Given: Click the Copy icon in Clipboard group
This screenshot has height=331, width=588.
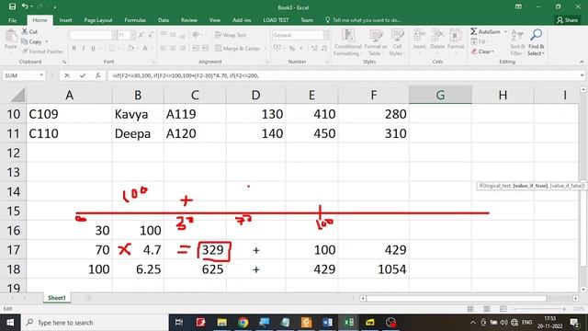Looking at the screenshot, I should pyautogui.click(x=25, y=41).
